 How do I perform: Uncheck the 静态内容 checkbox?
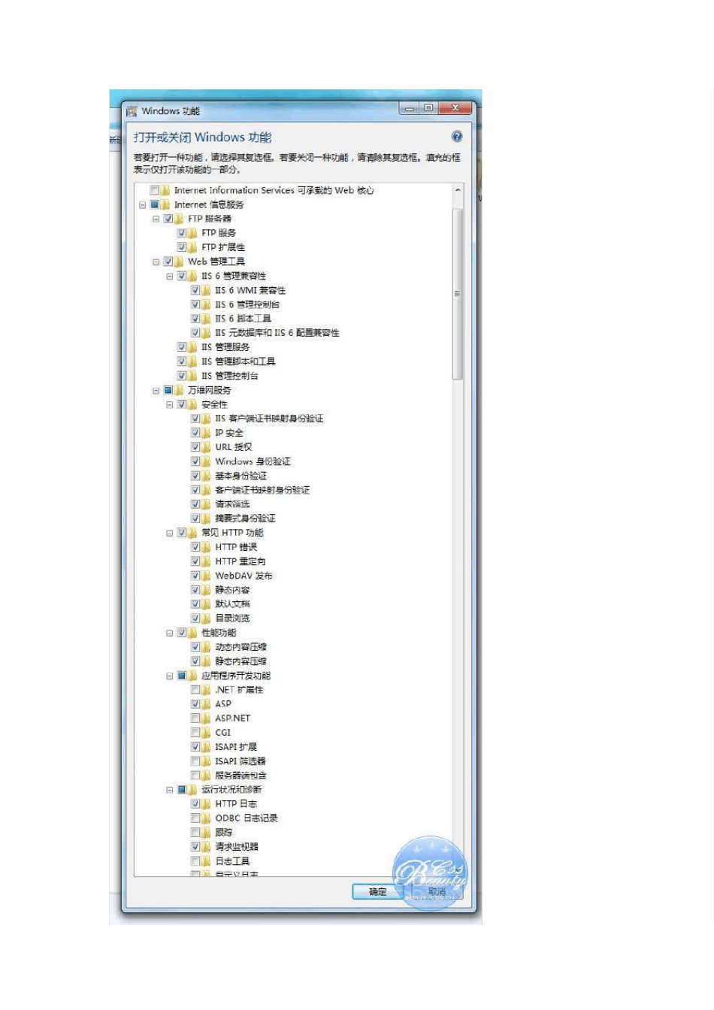195,590
